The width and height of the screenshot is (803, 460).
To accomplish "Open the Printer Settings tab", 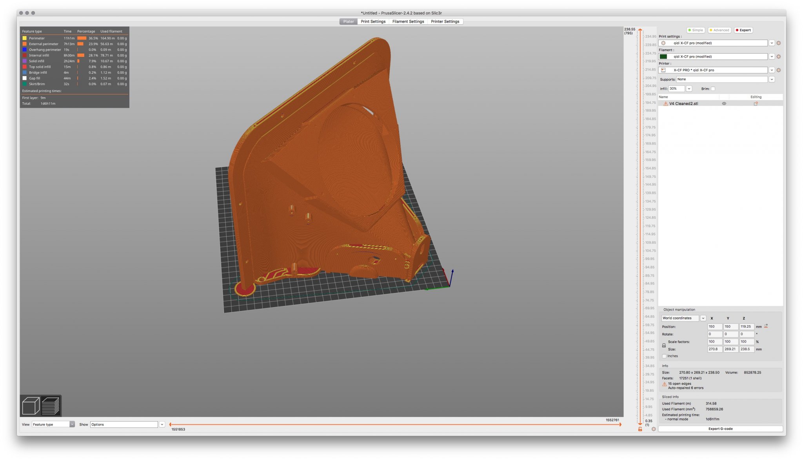I will point(445,22).
